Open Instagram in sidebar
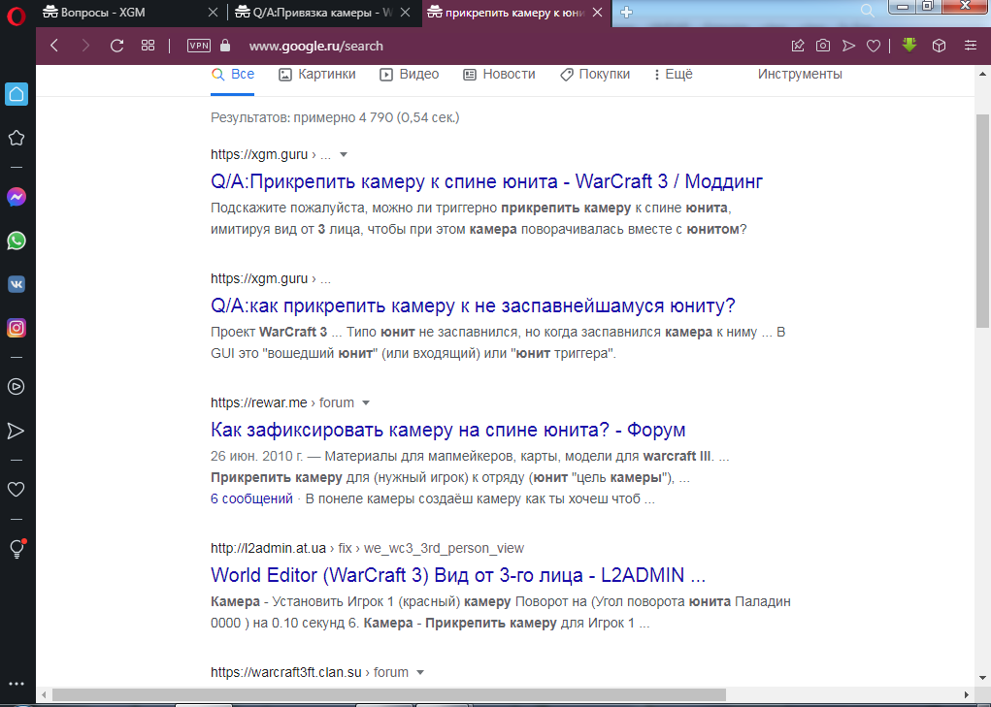Image resolution: width=991 pixels, height=707 pixels. tap(17, 328)
